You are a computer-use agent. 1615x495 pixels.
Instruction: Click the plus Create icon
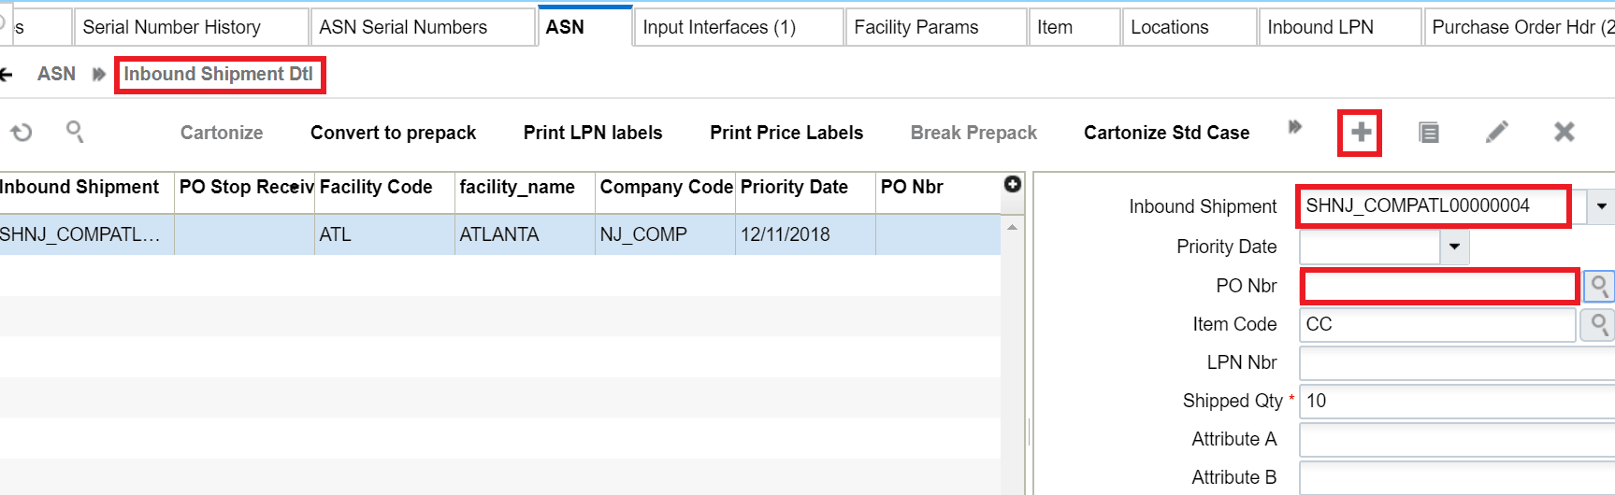pos(1361,133)
